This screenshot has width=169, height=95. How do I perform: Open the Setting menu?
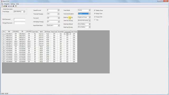13,4
